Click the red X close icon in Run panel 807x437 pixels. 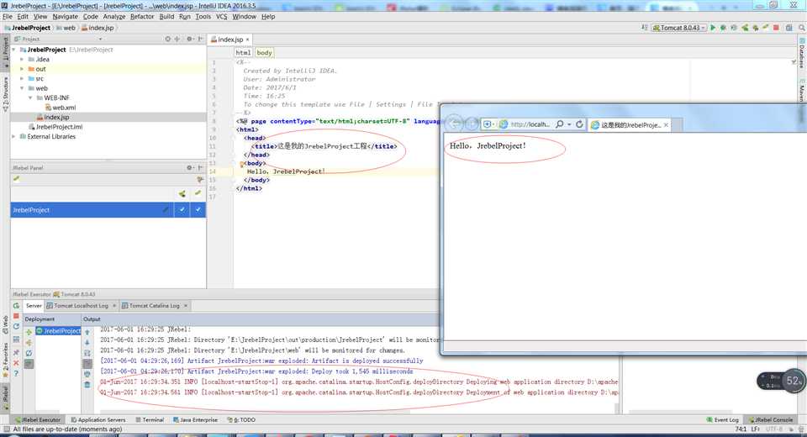tap(17, 363)
